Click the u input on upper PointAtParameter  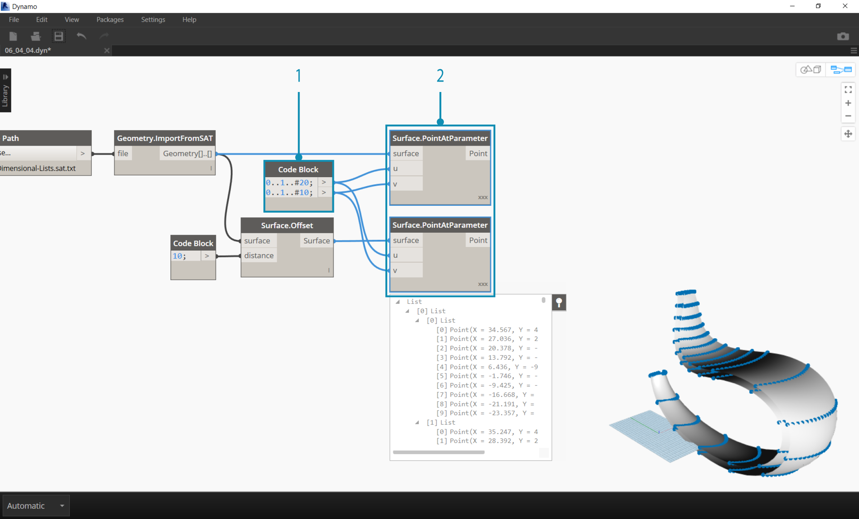[407, 169]
